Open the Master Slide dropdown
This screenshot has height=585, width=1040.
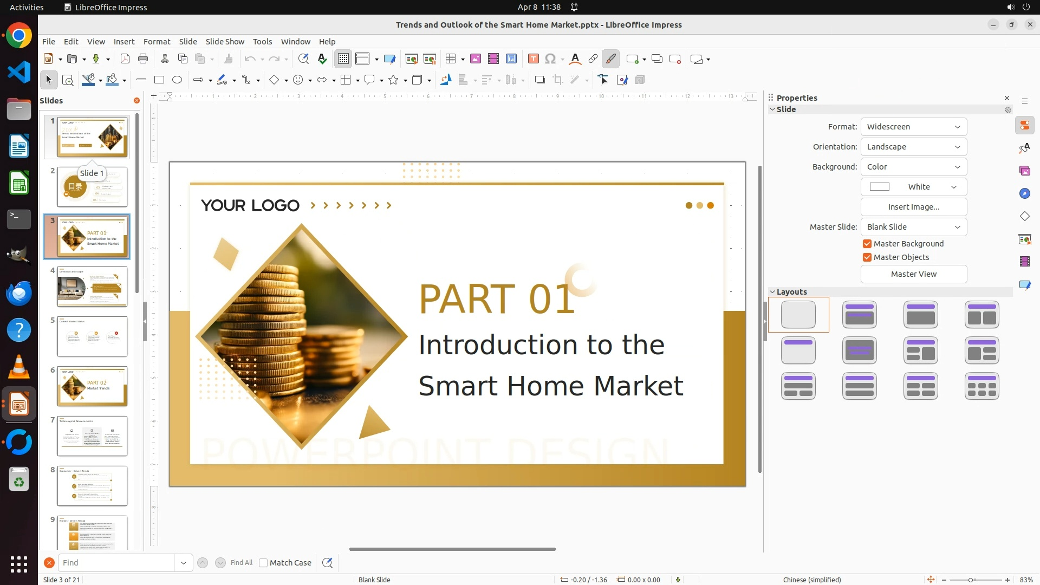[x=913, y=227]
